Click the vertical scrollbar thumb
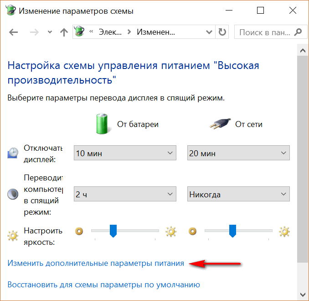 pos(303,159)
